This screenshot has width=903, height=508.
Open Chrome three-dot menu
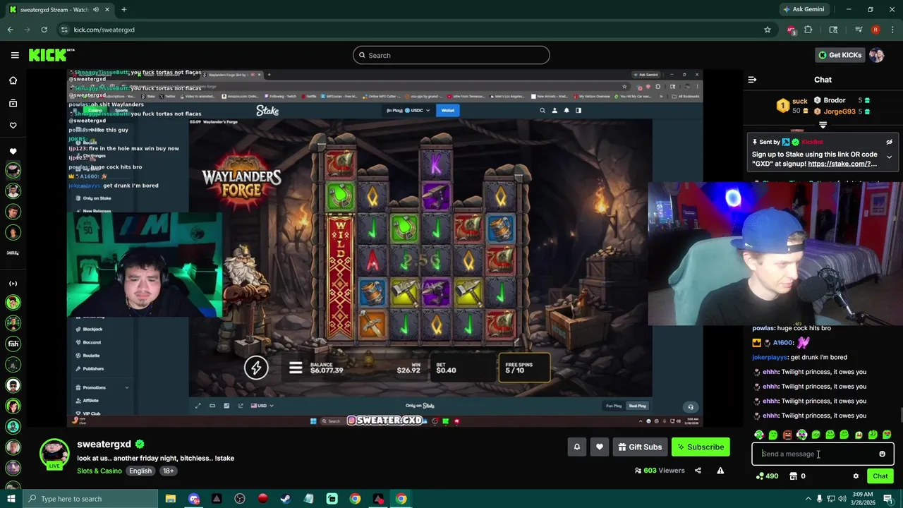click(892, 30)
